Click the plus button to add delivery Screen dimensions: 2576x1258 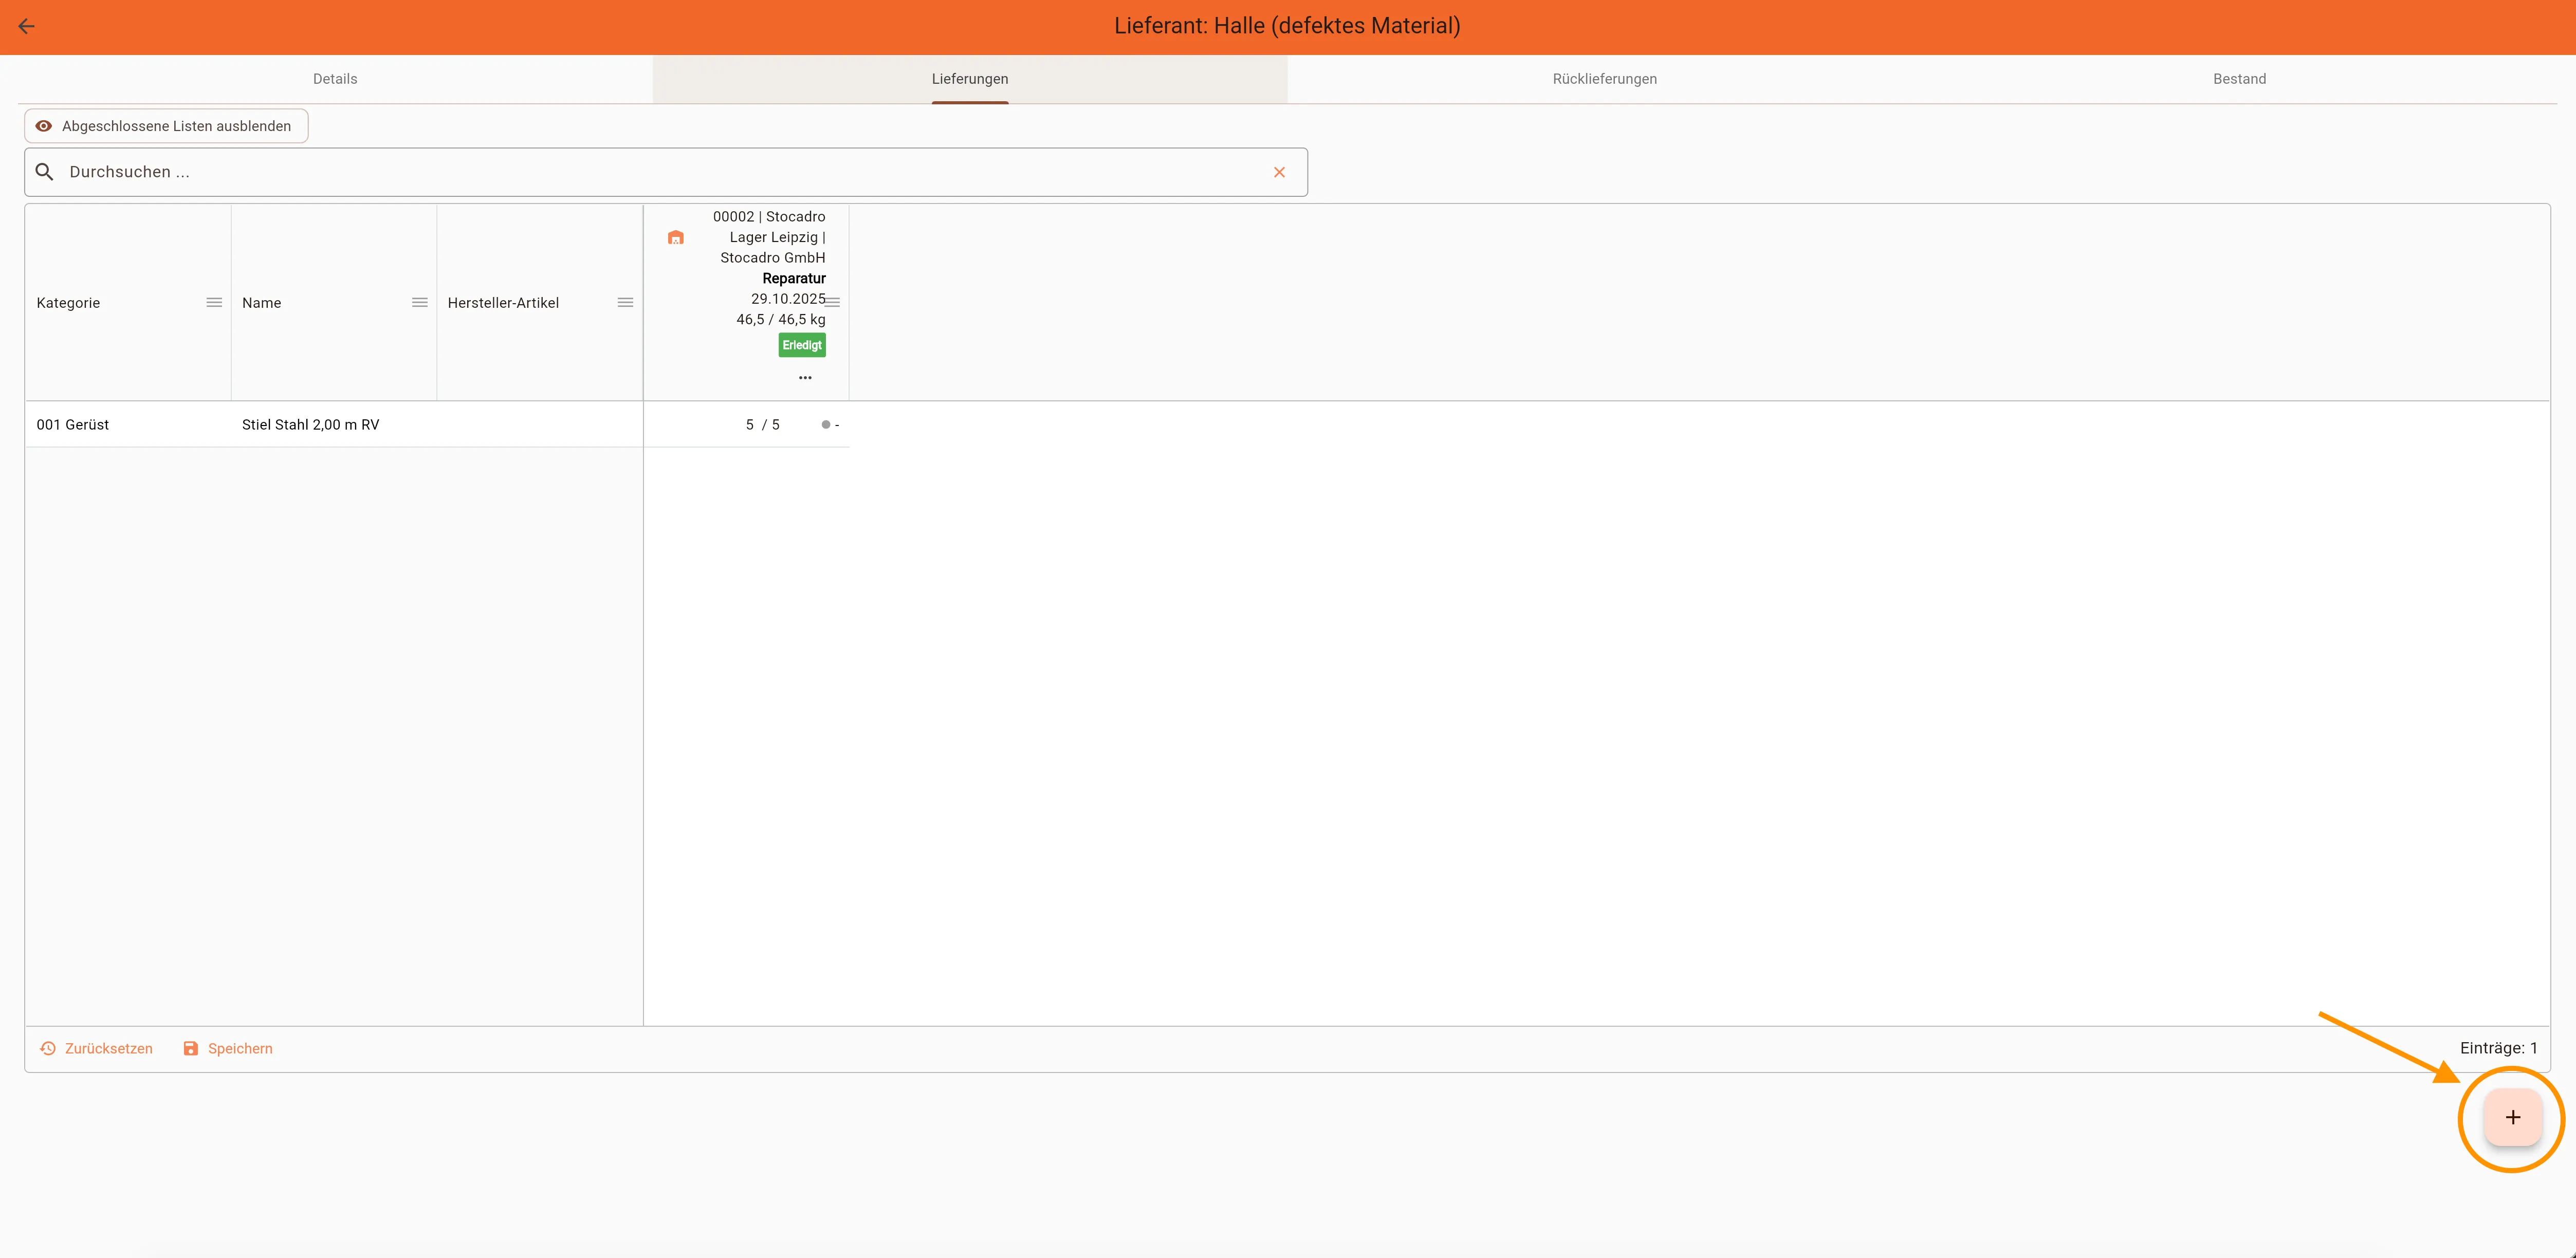[x=2512, y=1118]
